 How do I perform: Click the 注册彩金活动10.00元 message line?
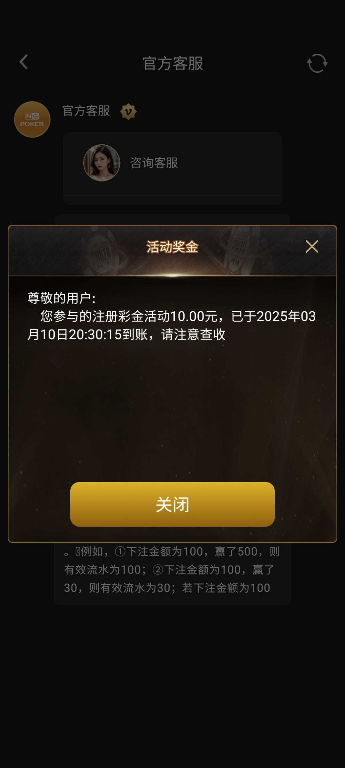(178, 316)
